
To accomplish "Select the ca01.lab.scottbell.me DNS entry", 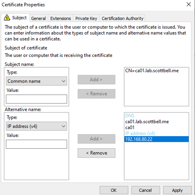I will tap(147, 122).
